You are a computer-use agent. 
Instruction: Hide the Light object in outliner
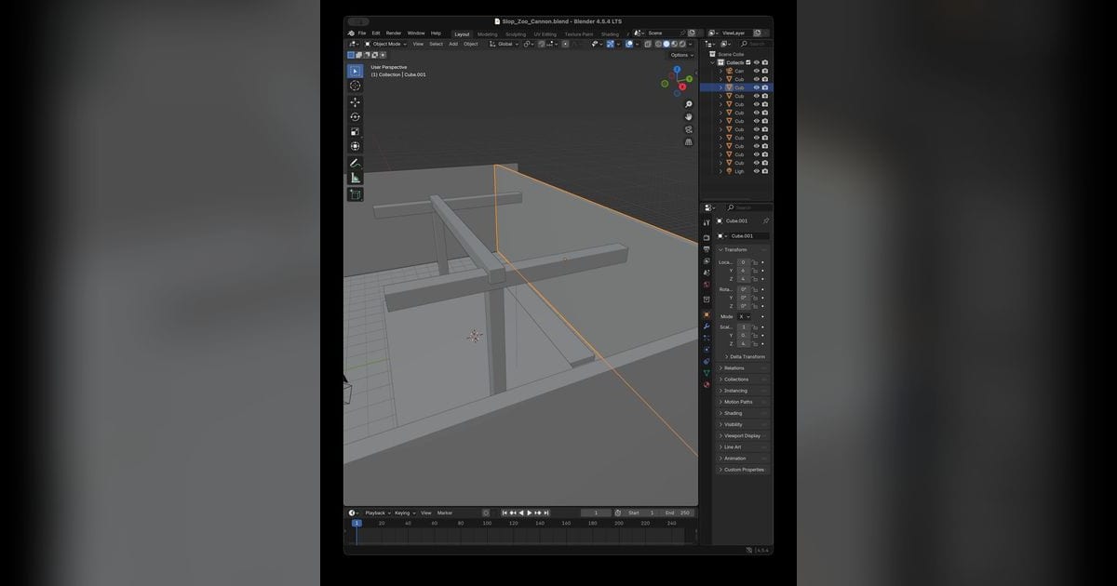tap(756, 171)
